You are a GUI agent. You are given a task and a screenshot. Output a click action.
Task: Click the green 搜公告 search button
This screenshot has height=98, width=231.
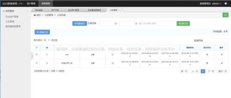pyautogui.click(x=183, y=23)
